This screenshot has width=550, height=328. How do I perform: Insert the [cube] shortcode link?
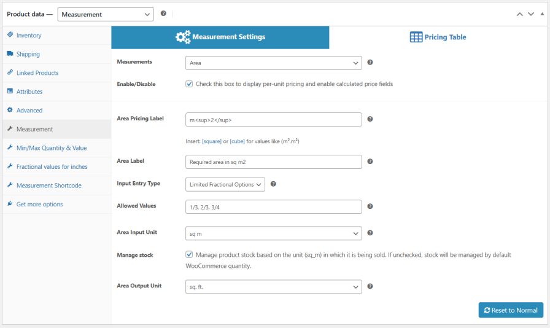tap(237, 141)
